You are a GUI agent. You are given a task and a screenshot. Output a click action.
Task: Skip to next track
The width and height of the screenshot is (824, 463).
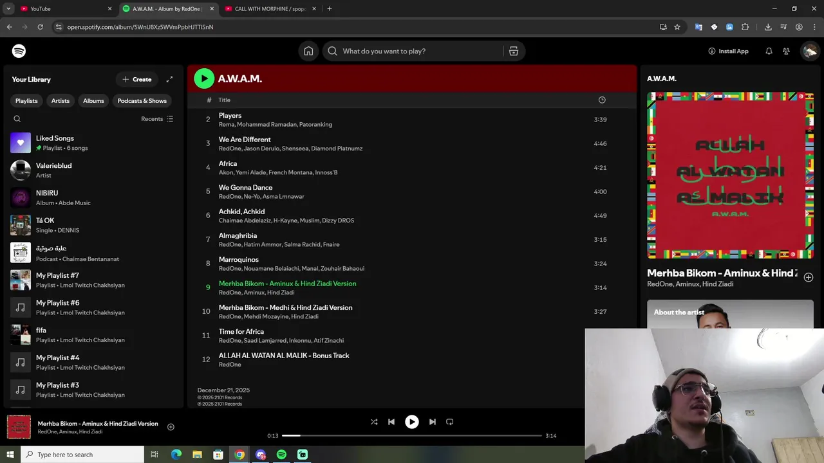tap(433, 422)
